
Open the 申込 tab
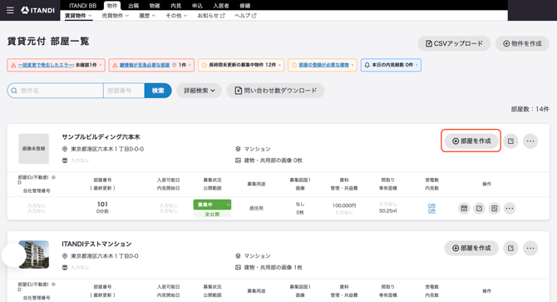(x=197, y=6)
